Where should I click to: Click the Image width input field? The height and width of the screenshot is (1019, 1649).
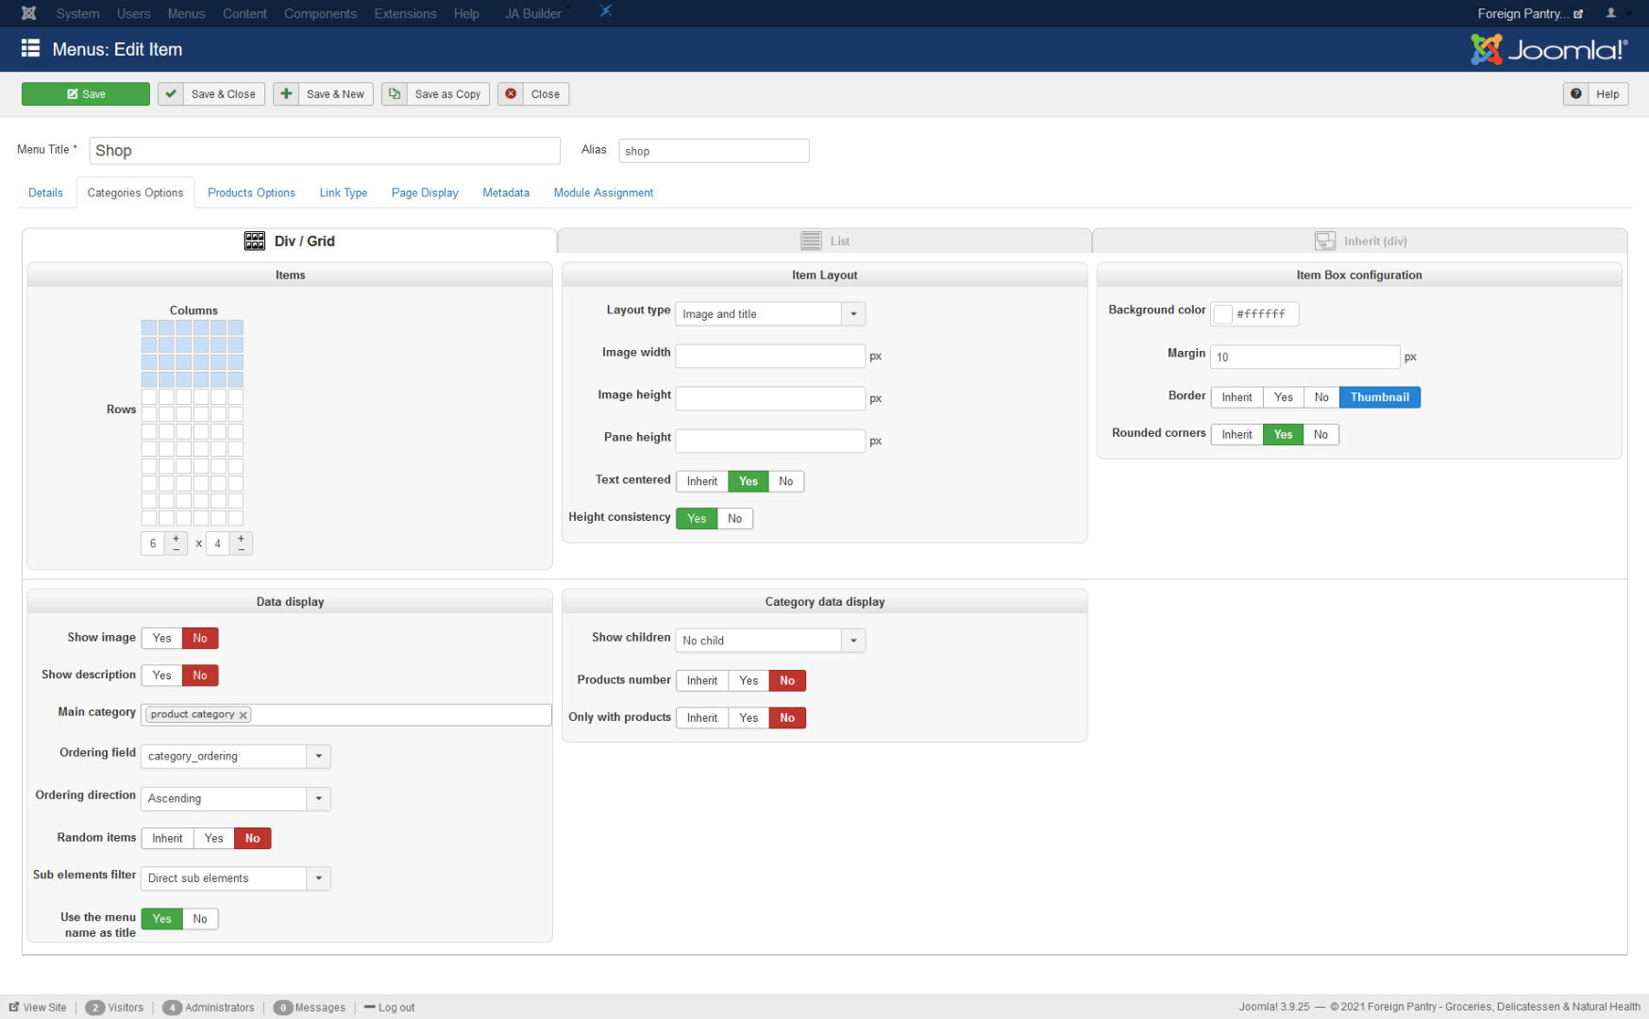pos(770,357)
